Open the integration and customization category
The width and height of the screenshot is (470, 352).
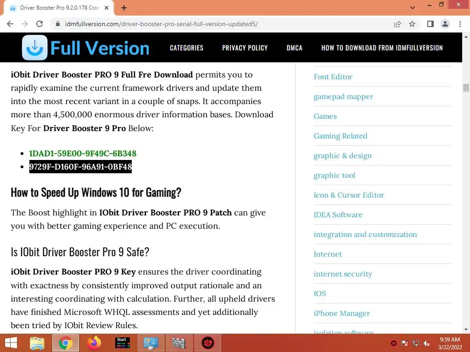click(365, 234)
